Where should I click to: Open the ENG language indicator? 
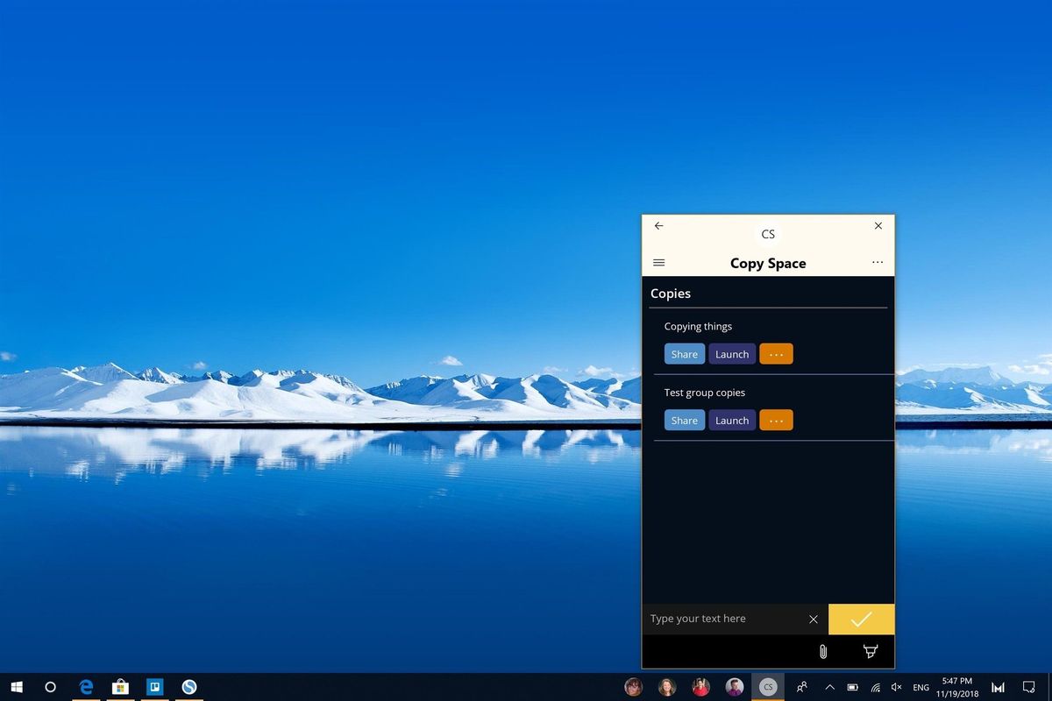click(x=920, y=687)
